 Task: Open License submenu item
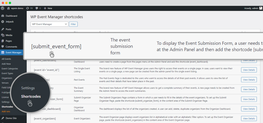[5, 97]
